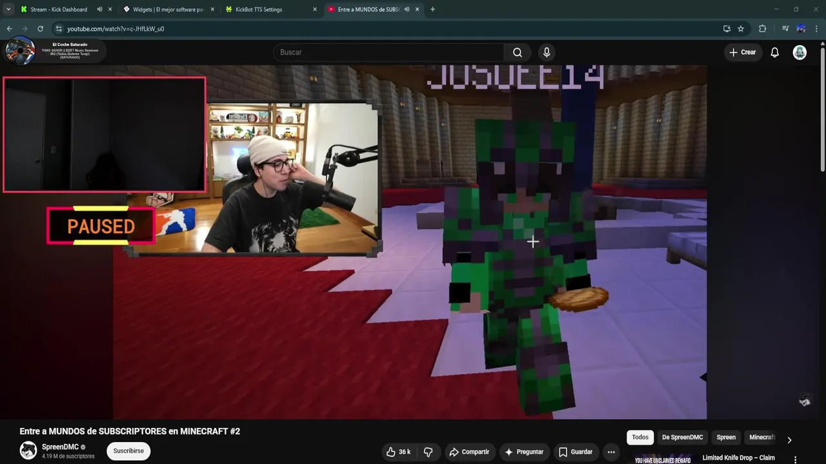
Task: Open the Limited Knife Drop ad thumbnail
Action: tap(663, 459)
